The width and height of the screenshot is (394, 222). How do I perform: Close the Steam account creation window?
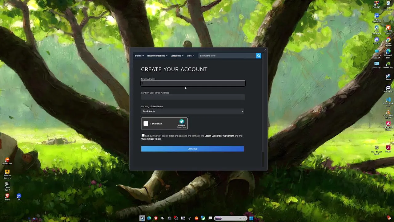point(265,50)
